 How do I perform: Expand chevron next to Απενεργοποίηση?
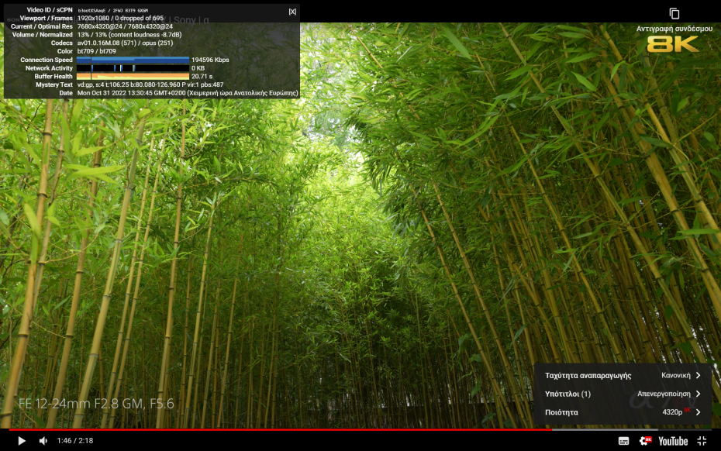point(699,394)
